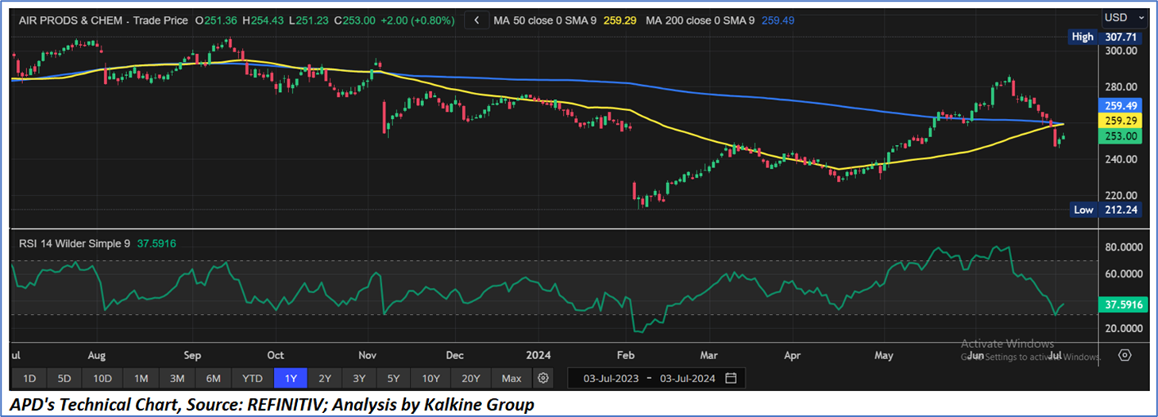Click the RSI 14 Wilder Simple 9 label
1158x417 pixels.
74,243
